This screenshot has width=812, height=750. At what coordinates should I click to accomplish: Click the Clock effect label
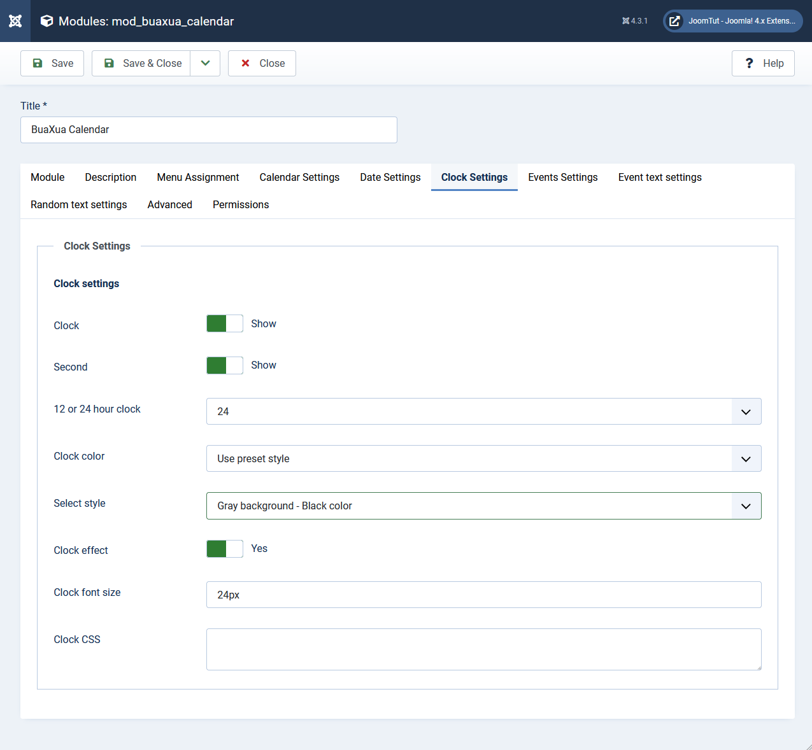(81, 550)
